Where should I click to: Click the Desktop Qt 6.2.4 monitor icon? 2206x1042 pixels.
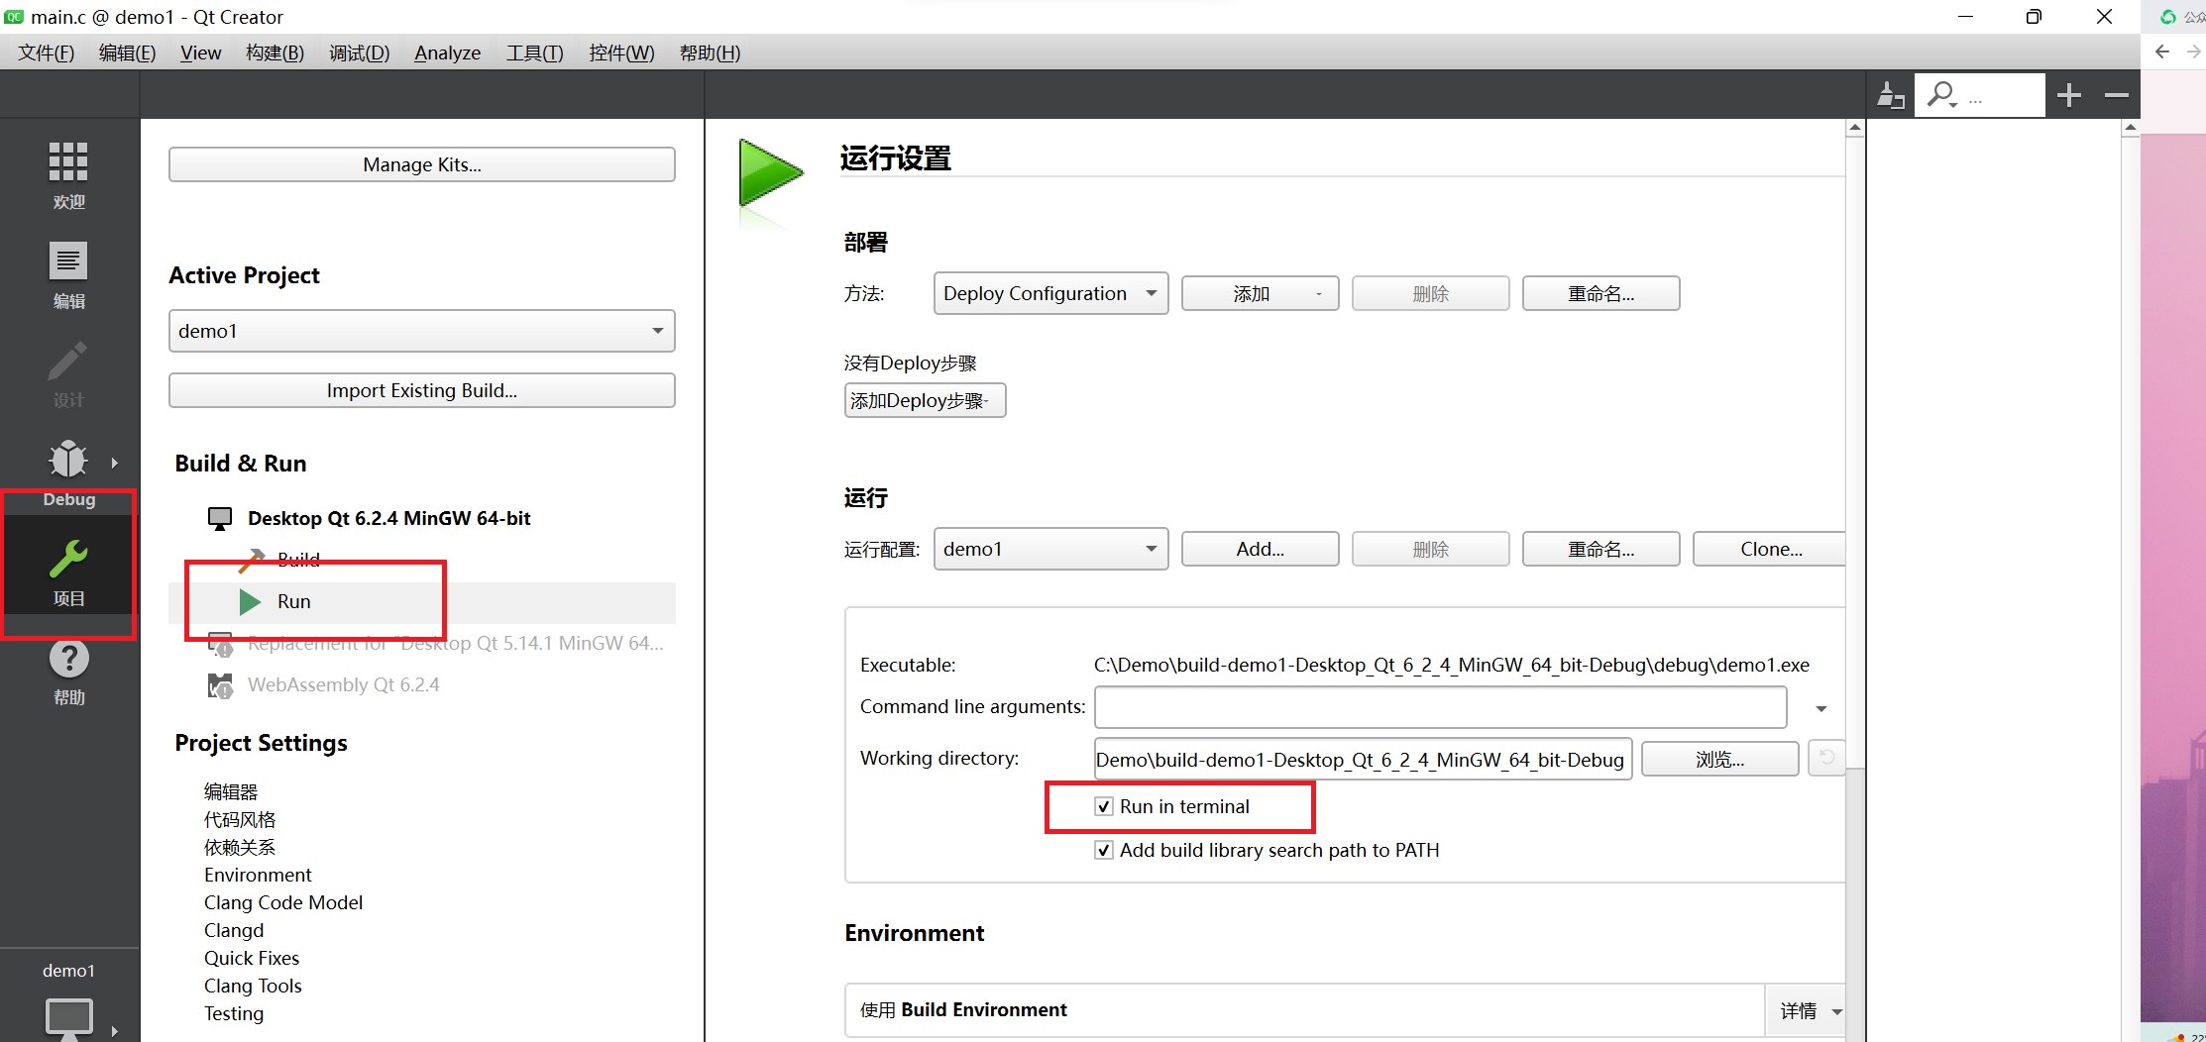tap(220, 518)
